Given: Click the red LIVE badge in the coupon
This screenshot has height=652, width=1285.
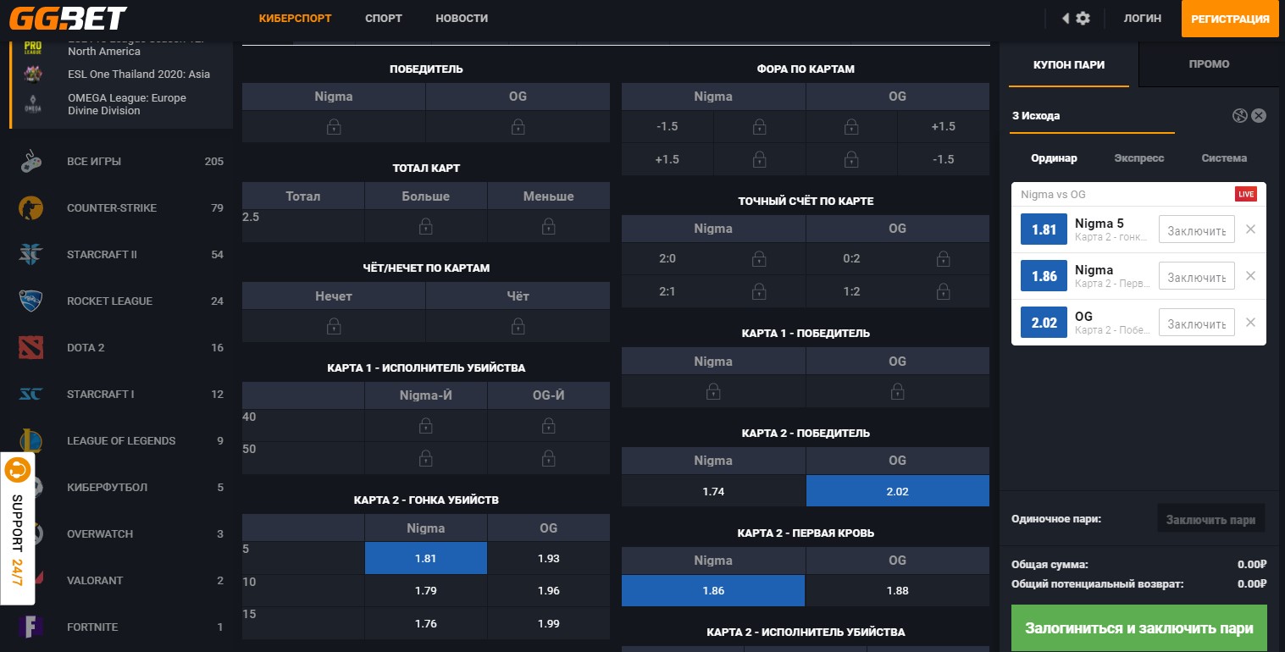Looking at the screenshot, I should [x=1246, y=194].
